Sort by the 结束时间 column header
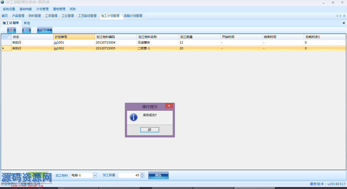The width and height of the screenshot is (347, 189). click(x=283, y=37)
